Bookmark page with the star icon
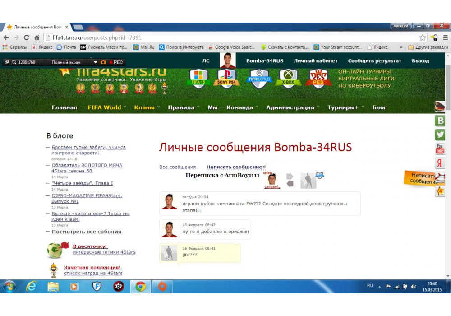Viewport: 451px width, 316px height. tap(423, 38)
